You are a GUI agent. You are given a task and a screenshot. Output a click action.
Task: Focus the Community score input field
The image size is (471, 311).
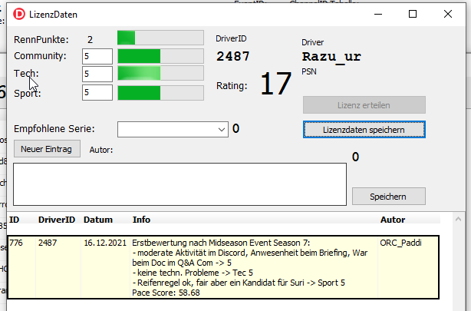tap(97, 56)
